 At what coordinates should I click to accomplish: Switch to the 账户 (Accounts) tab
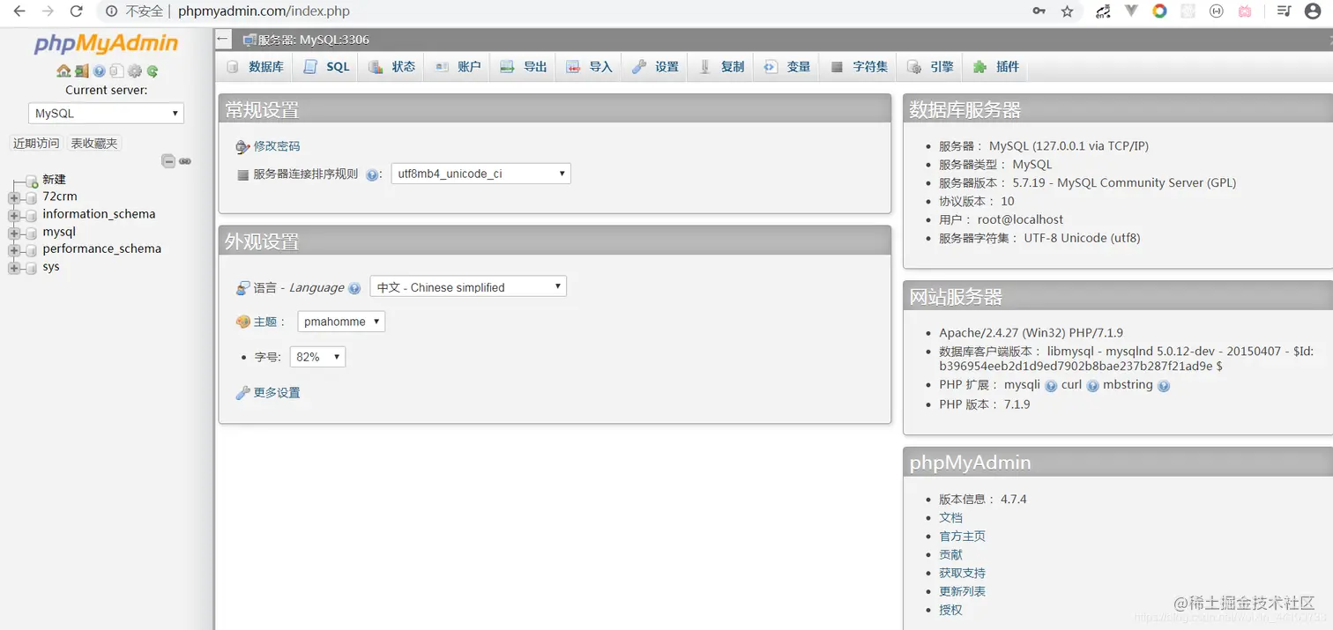point(458,67)
